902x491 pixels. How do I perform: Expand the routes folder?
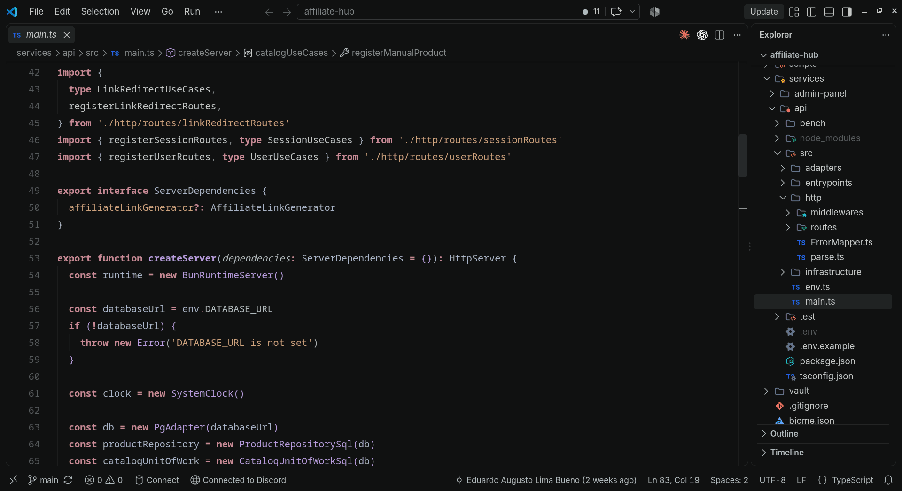pos(788,228)
